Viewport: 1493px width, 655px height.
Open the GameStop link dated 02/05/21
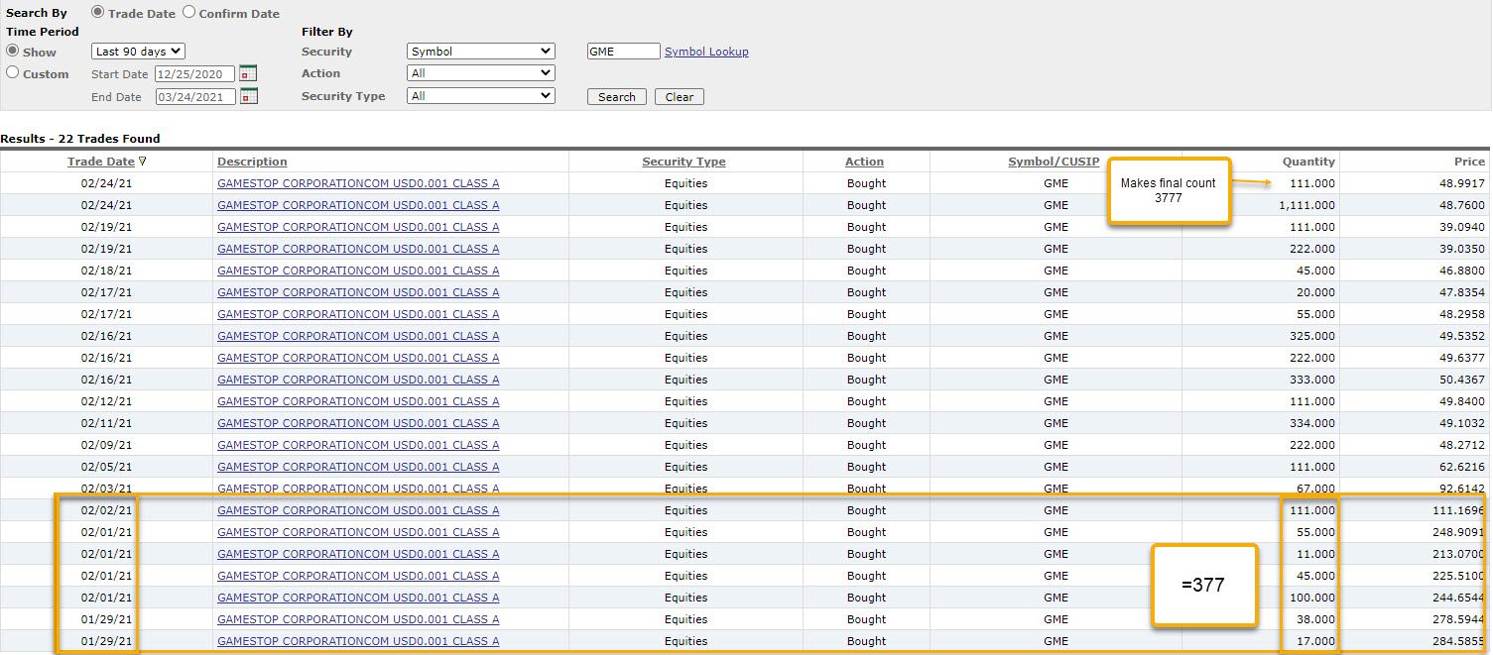358,467
